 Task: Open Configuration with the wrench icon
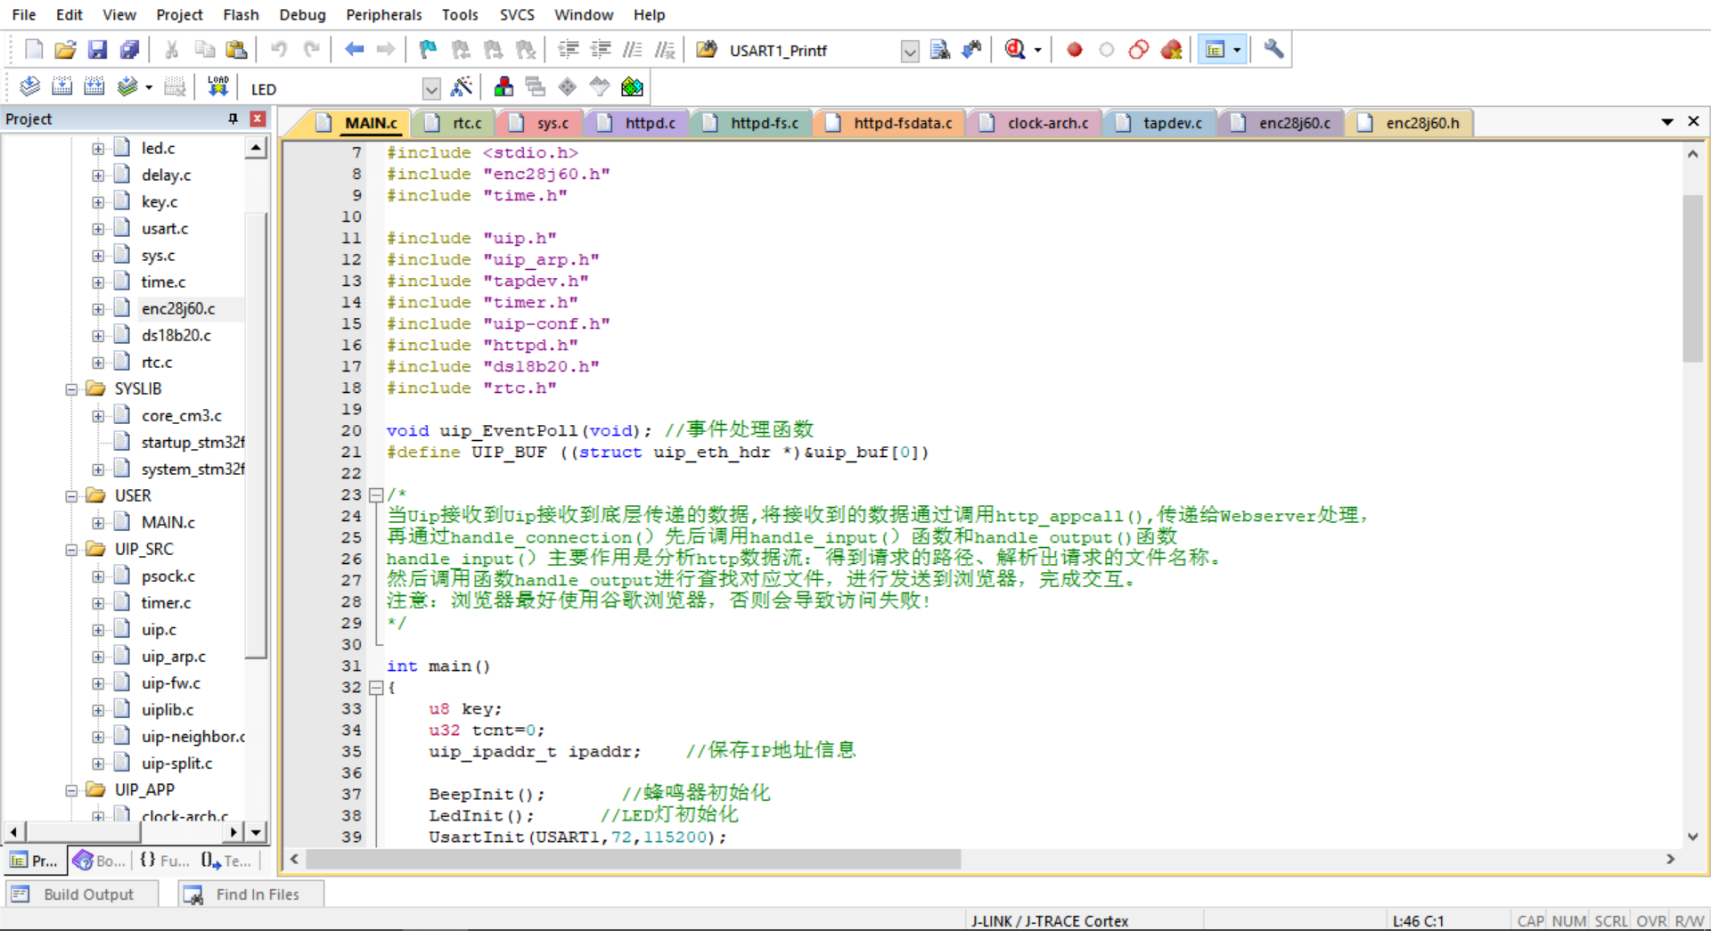tap(1274, 50)
